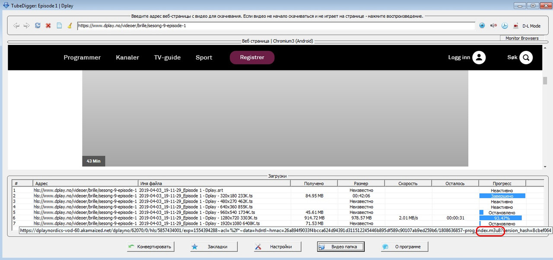
Task: Click the video player thumbnail
Action: coord(275,118)
